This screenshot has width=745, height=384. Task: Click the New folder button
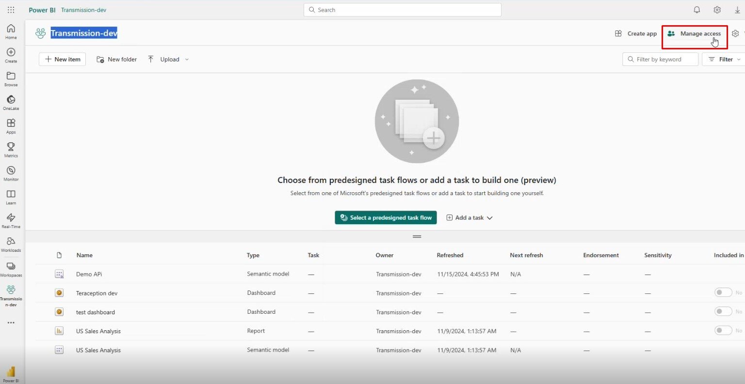(x=116, y=60)
